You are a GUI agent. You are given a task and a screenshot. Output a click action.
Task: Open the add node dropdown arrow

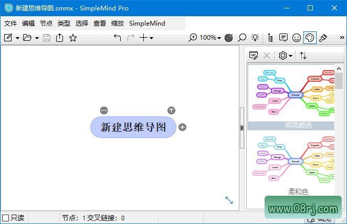(x=151, y=38)
